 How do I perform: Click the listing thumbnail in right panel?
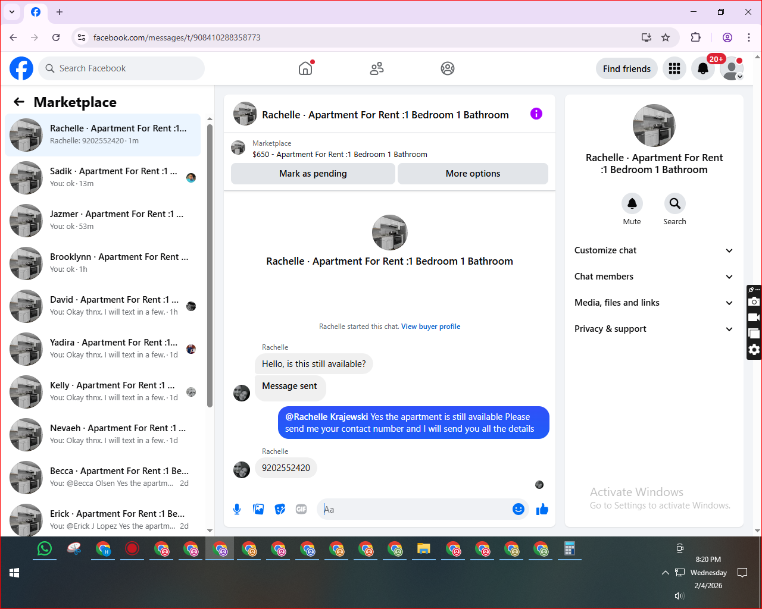(654, 125)
